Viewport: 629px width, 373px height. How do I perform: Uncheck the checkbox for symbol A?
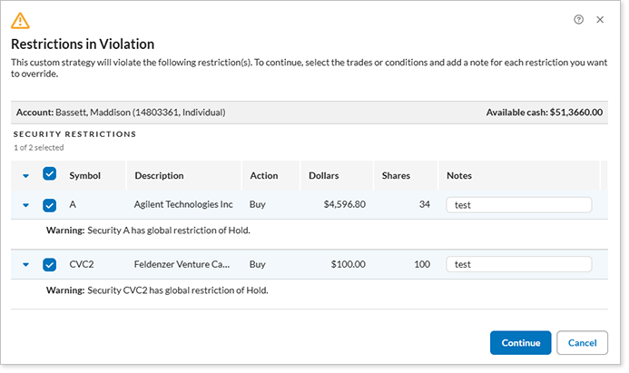(50, 205)
